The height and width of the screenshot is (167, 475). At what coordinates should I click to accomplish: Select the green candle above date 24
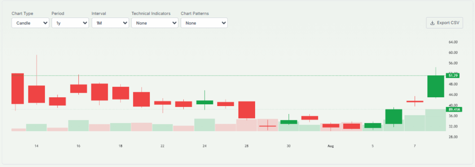(x=205, y=102)
